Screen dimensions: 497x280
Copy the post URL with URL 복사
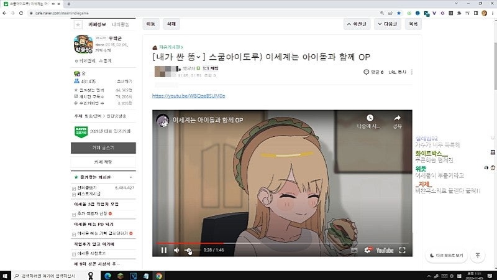tap(397, 72)
